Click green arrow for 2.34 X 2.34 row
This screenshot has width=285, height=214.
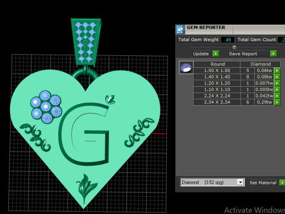[277, 102]
